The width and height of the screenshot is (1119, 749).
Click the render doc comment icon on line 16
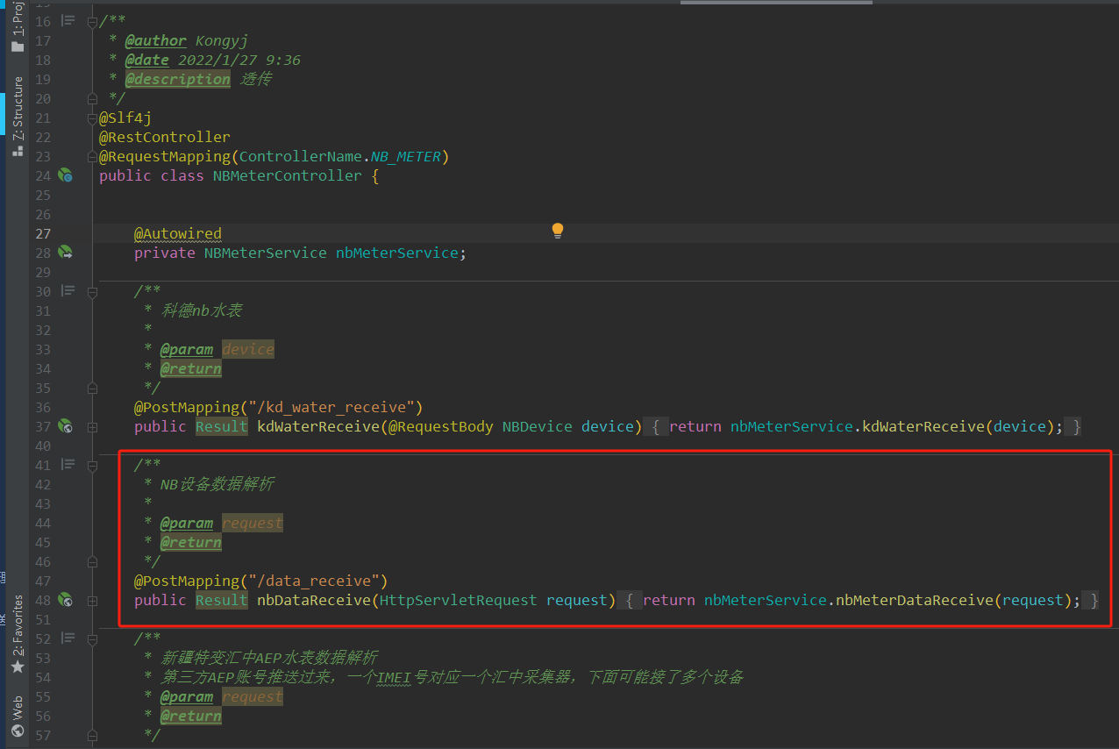(68, 21)
